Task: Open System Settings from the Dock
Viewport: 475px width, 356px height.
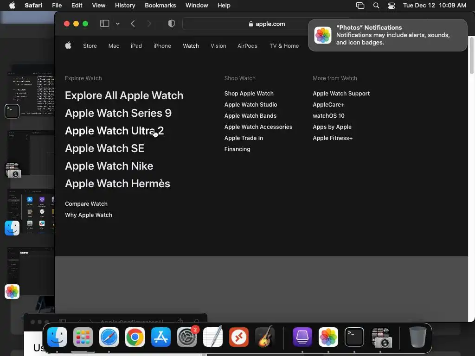Action: (187, 337)
